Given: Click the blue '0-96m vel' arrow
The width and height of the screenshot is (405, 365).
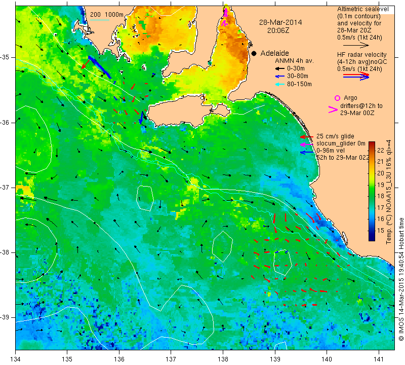Looking at the screenshot, I should click(307, 153).
